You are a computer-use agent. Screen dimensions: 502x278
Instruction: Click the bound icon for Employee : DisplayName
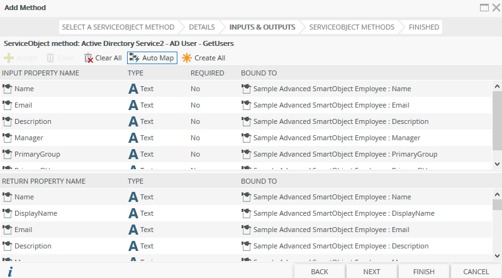[x=246, y=213]
